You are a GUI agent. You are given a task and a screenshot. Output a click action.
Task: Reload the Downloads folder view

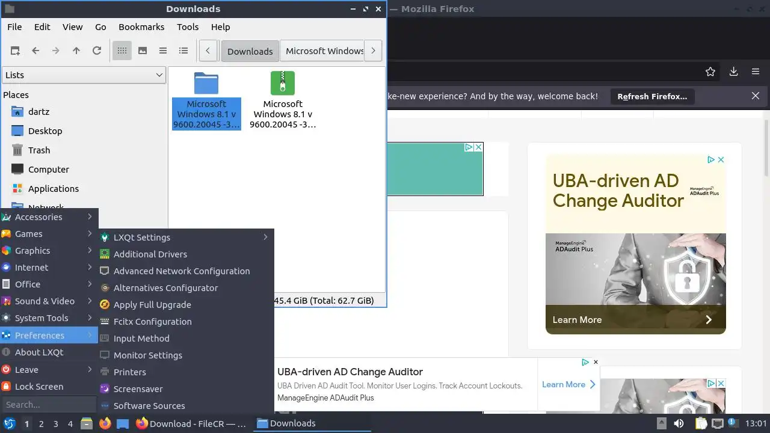[97, 51]
